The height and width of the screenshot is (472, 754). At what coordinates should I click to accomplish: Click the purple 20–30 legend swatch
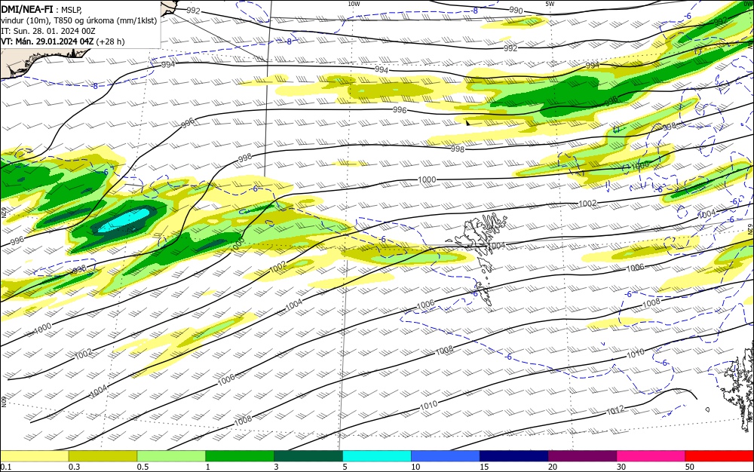(582, 456)
